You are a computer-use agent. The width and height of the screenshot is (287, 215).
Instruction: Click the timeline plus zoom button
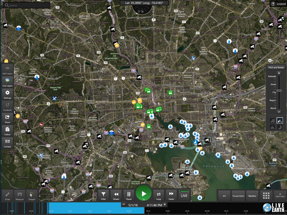click(x=165, y=204)
